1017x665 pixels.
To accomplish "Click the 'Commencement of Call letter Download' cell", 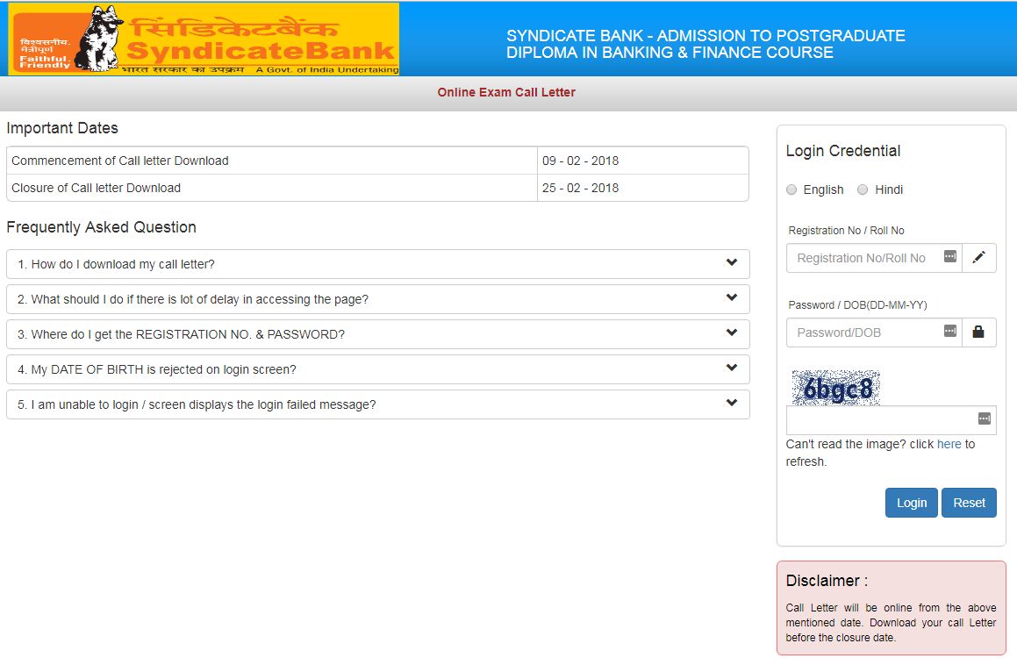I will pyautogui.click(x=272, y=161).
